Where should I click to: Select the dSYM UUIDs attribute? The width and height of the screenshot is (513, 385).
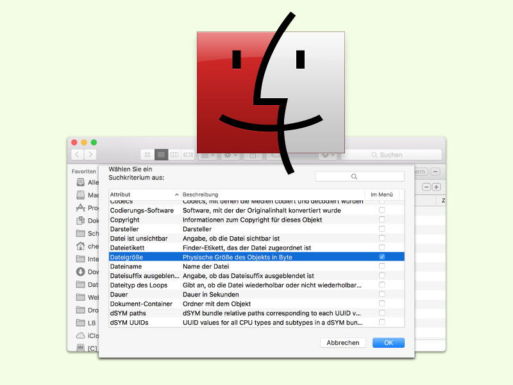[256, 322]
